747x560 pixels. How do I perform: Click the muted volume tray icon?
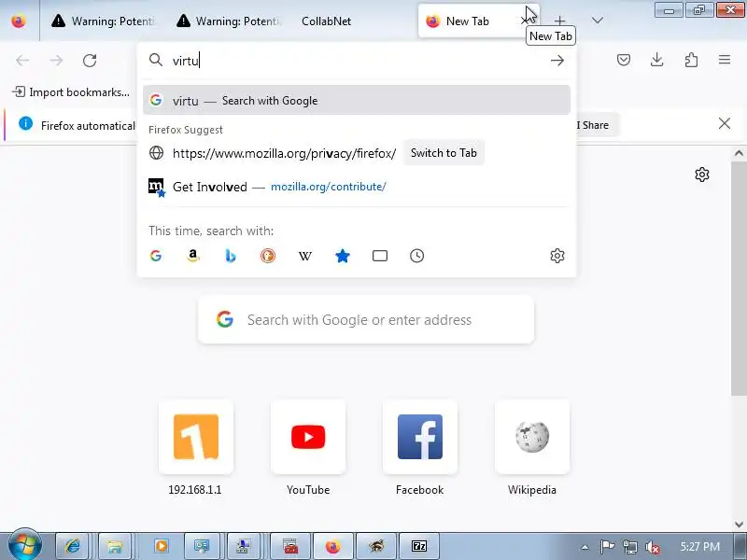pyautogui.click(x=652, y=547)
